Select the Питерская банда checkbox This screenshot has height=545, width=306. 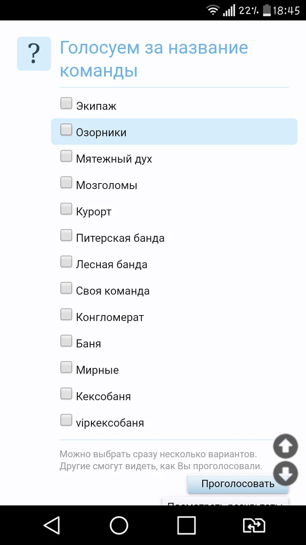tap(66, 235)
